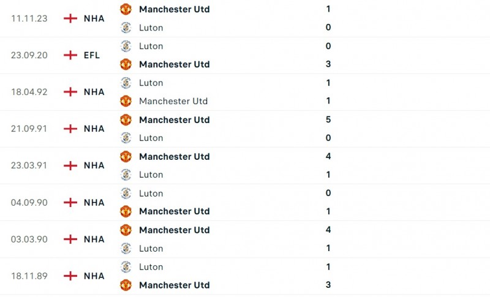Click England flag beside EFL label
490x297 pixels.
70,55
